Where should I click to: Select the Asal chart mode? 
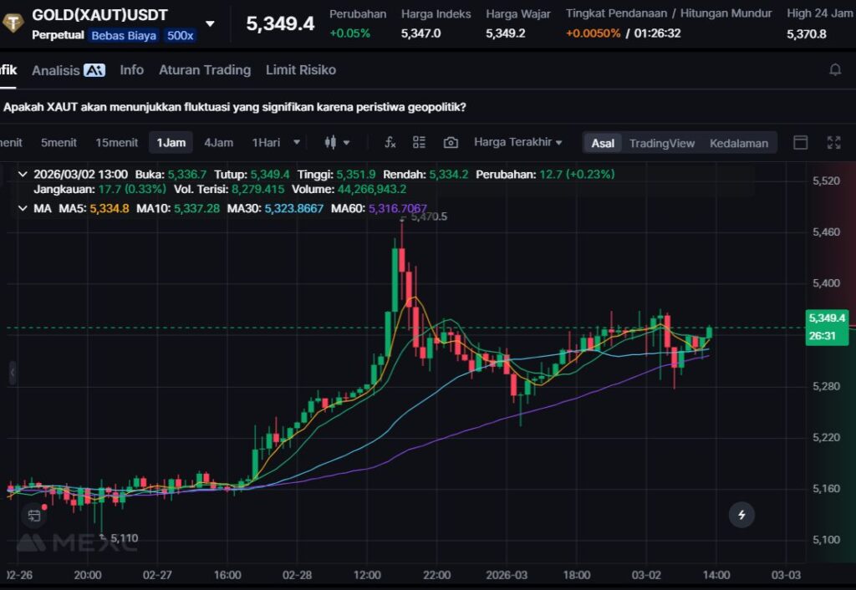603,143
